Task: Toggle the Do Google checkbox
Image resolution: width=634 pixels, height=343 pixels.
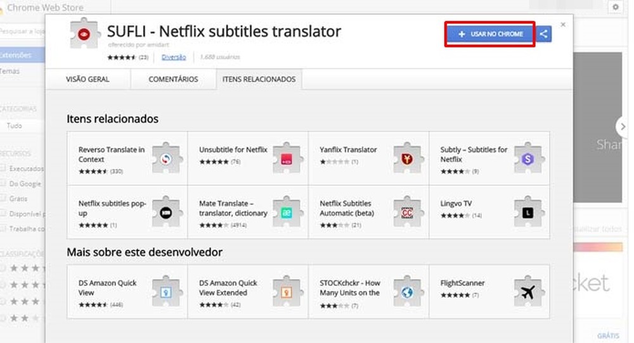Action: (3, 183)
